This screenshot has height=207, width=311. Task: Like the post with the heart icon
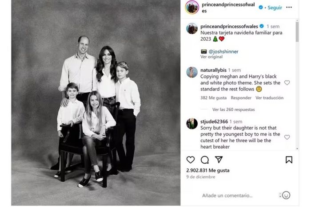tap(191, 160)
